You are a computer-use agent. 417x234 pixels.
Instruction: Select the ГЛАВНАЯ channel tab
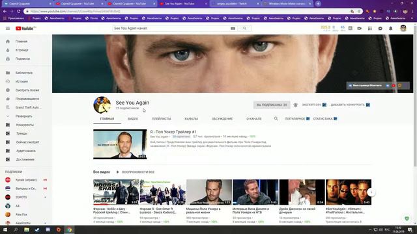(107, 118)
